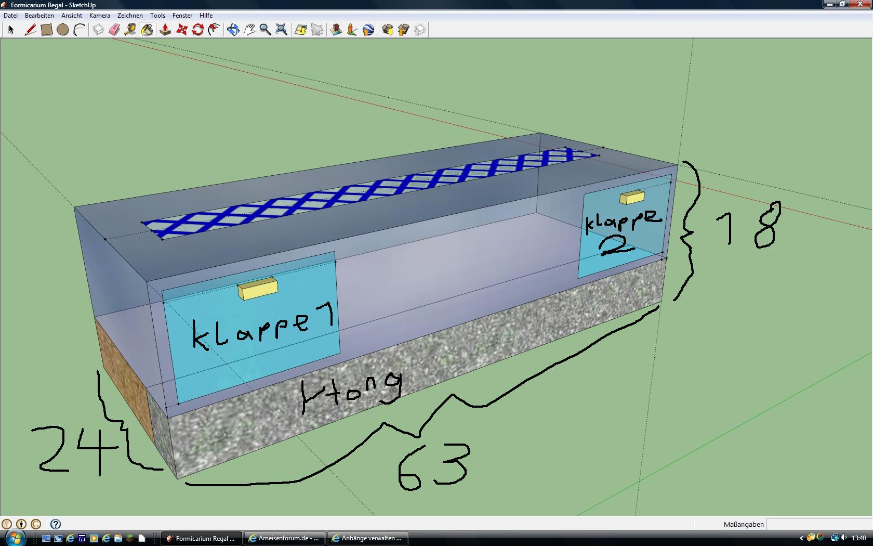Activate the Paint Bucket tool
The width and height of the screenshot is (873, 546).
tap(147, 30)
